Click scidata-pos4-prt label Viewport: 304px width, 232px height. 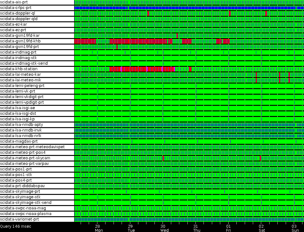tap(16, 180)
